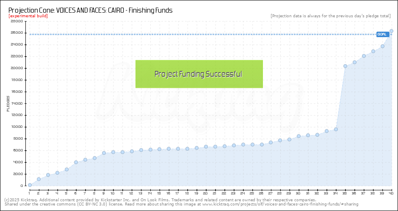
Task: Click the Projection Cone chart title
Action: pos(90,10)
